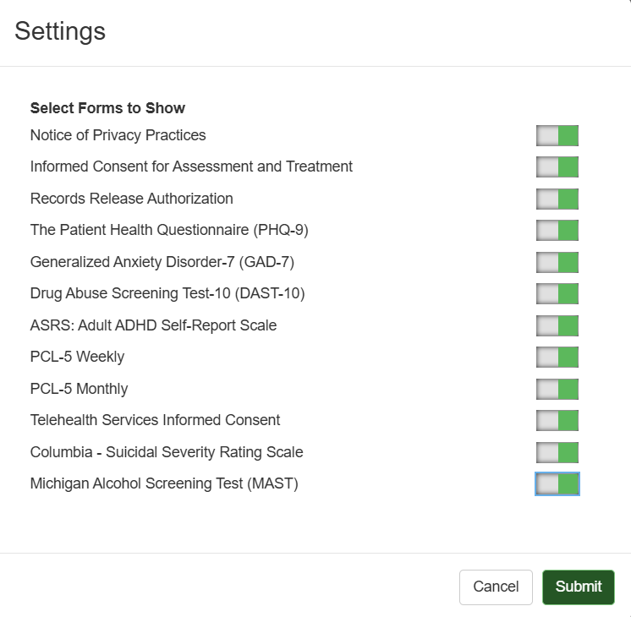Turn off Michigan Alcohol Screening Test toggle
Screen dimensions: 631x617
[x=557, y=484]
